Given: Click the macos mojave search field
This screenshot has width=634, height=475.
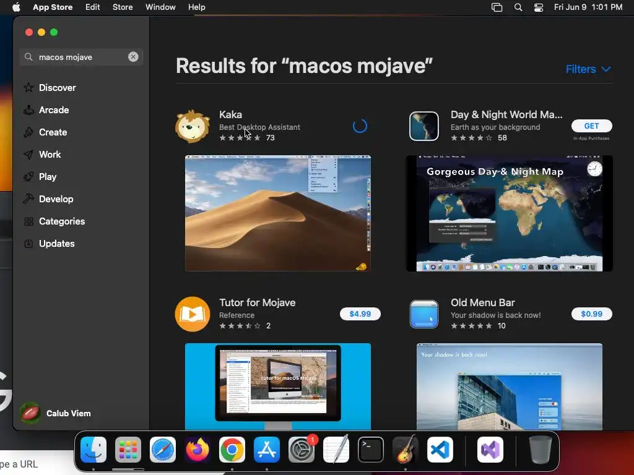Looking at the screenshot, I should [x=81, y=57].
